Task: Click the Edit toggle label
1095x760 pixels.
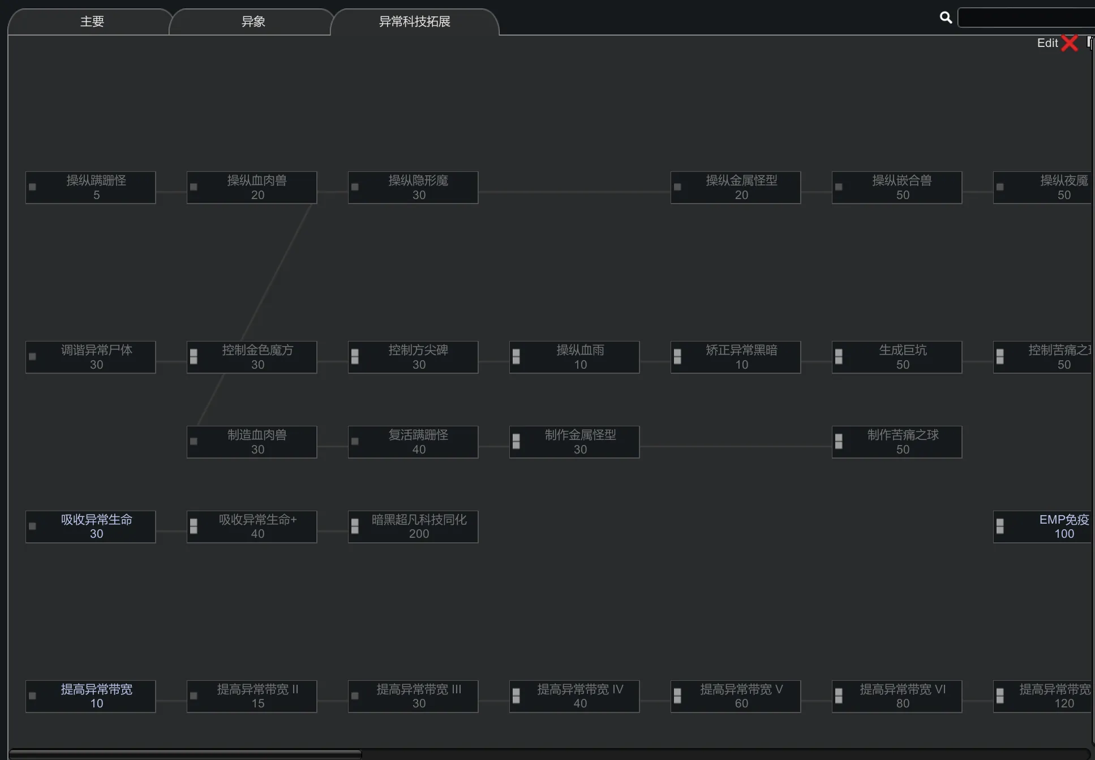Action: point(1047,43)
